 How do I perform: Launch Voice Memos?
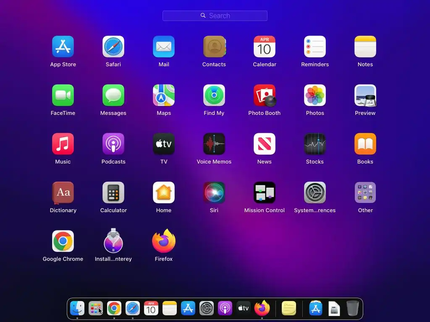(214, 144)
